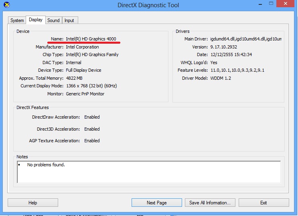The image size is (298, 216).
Task: Click the 'No problems found.' note
Action: point(46,165)
